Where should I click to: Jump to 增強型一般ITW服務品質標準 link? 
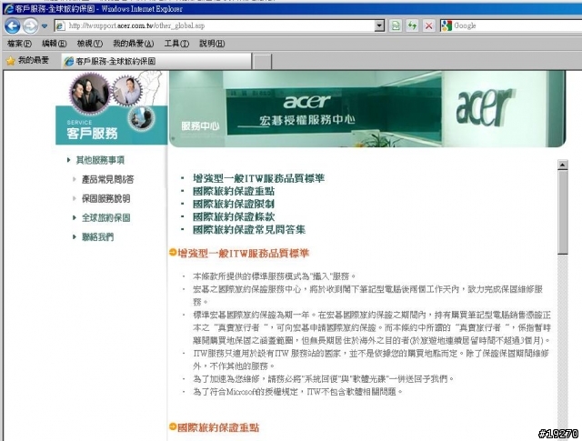pos(258,178)
